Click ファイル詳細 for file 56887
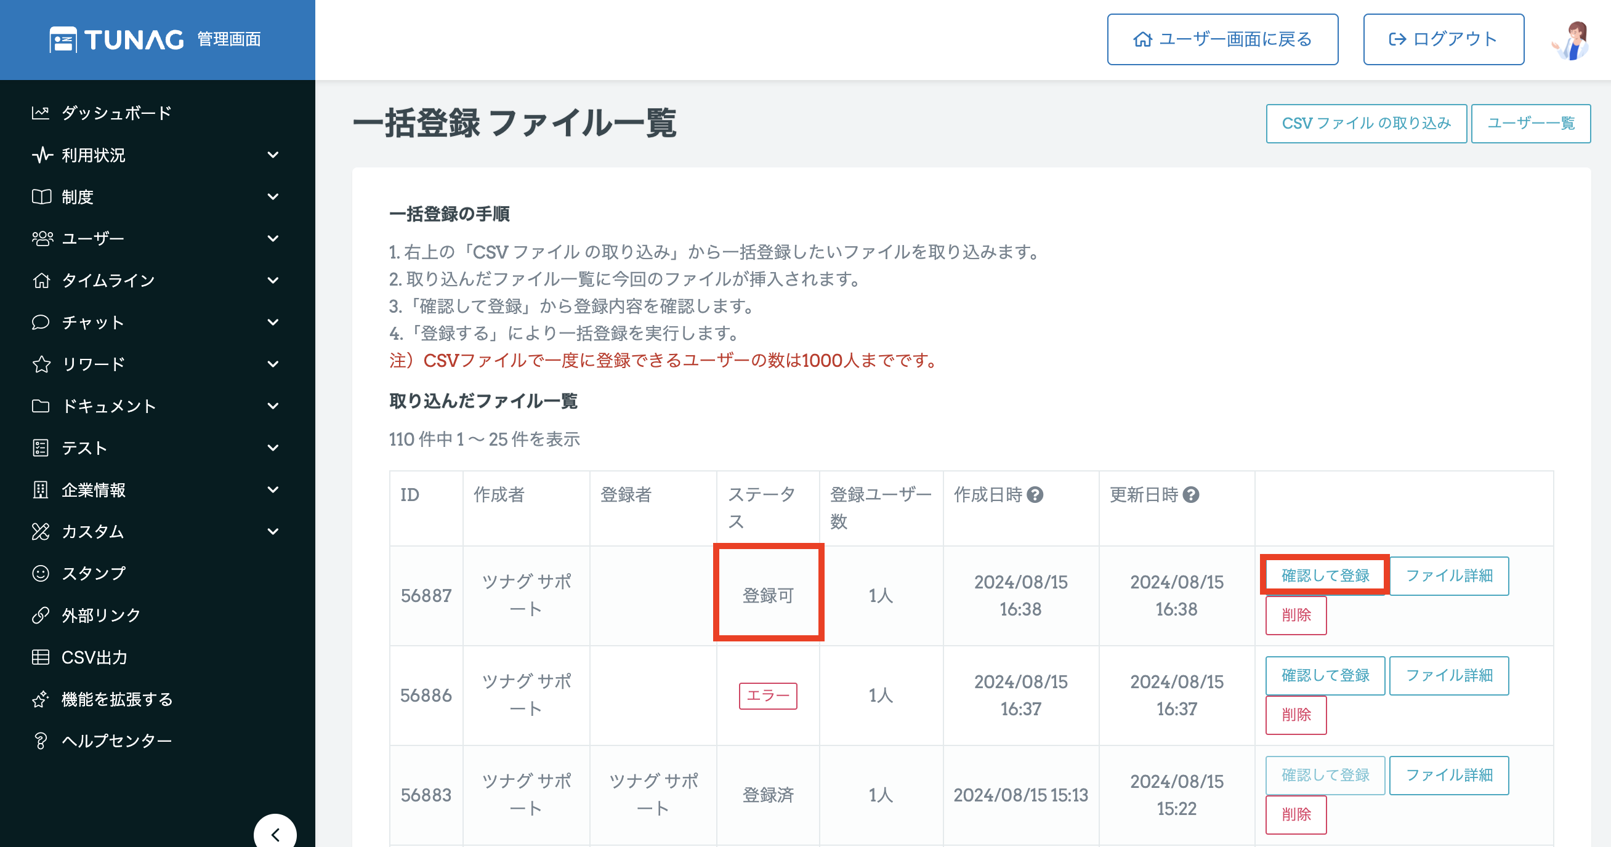The height and width of the screenshot is (847, 1611). [1449, 576]
